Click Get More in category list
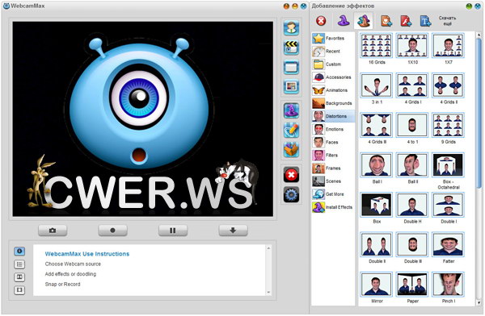This screenshot has height=316, width=485. click(333, 194)
